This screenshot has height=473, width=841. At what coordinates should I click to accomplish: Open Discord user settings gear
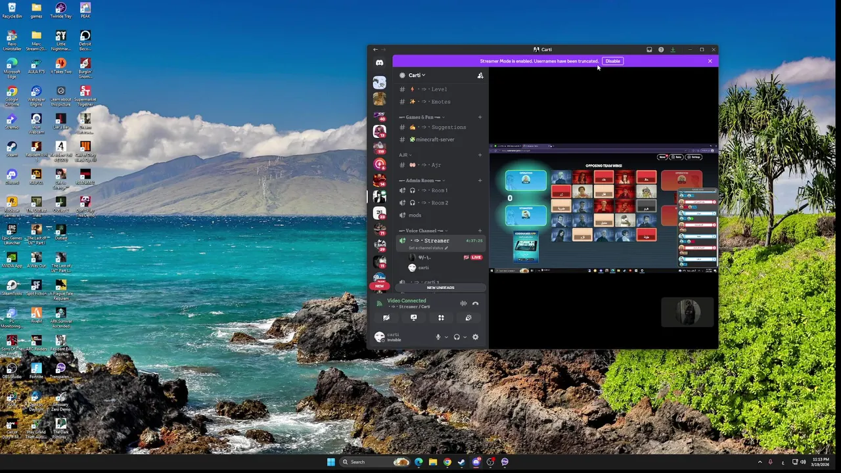click(x=475, y=337)
